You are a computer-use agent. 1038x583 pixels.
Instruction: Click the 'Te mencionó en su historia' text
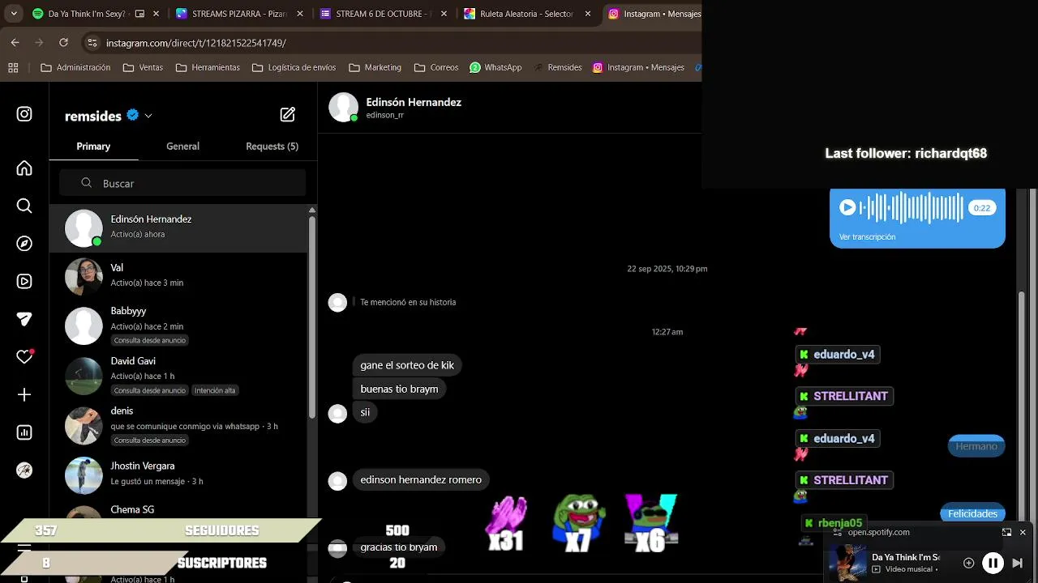[x=408, y=302]
